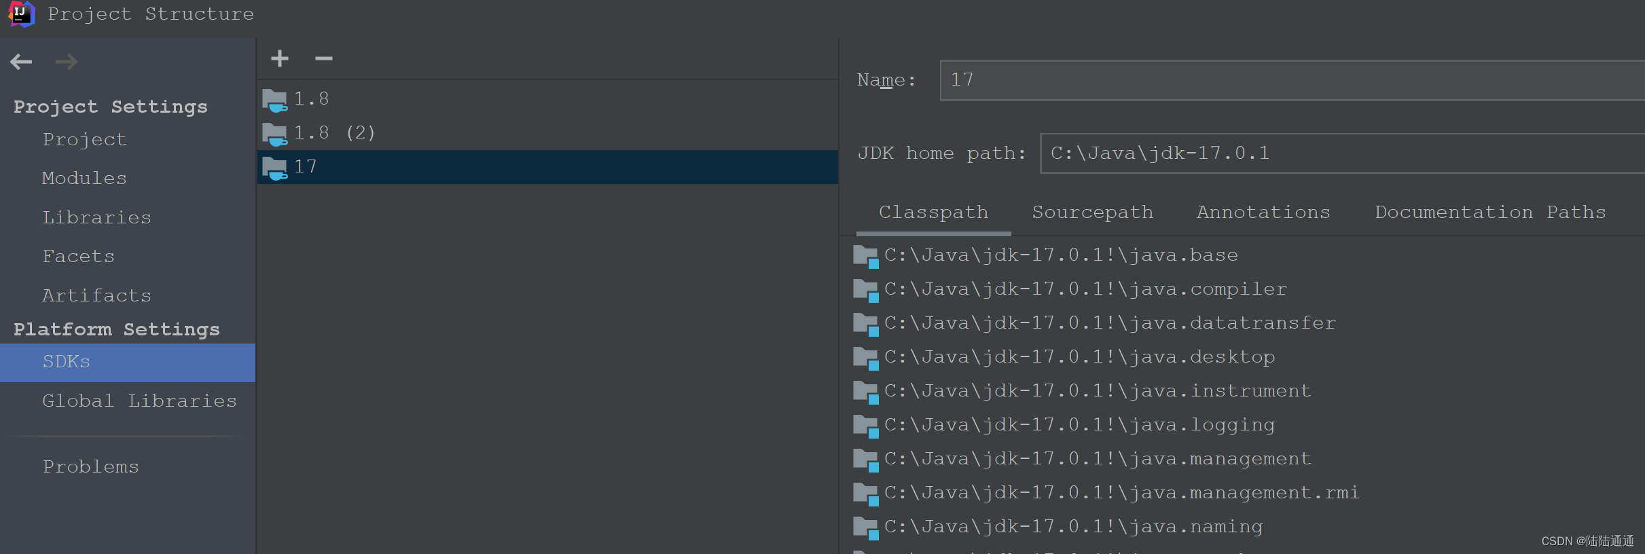Screen dimensions: 1645x554
Task: Click the IntelliJ IDEA logo icon
Action: click(21, 14)
